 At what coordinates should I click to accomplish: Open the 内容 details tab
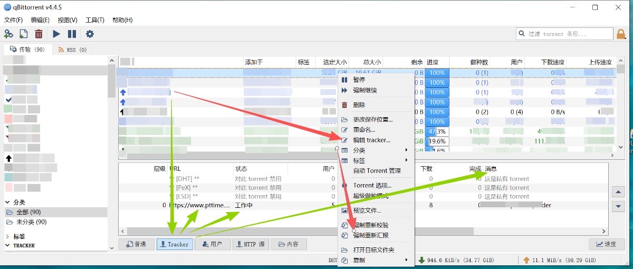point(289,244)
